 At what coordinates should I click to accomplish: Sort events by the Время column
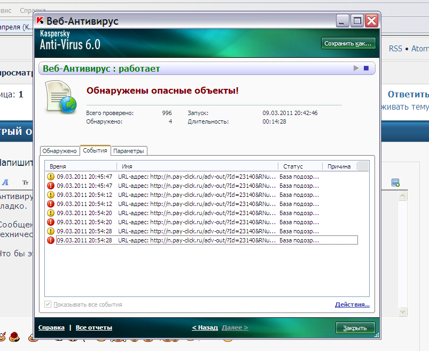click(81, 166)
